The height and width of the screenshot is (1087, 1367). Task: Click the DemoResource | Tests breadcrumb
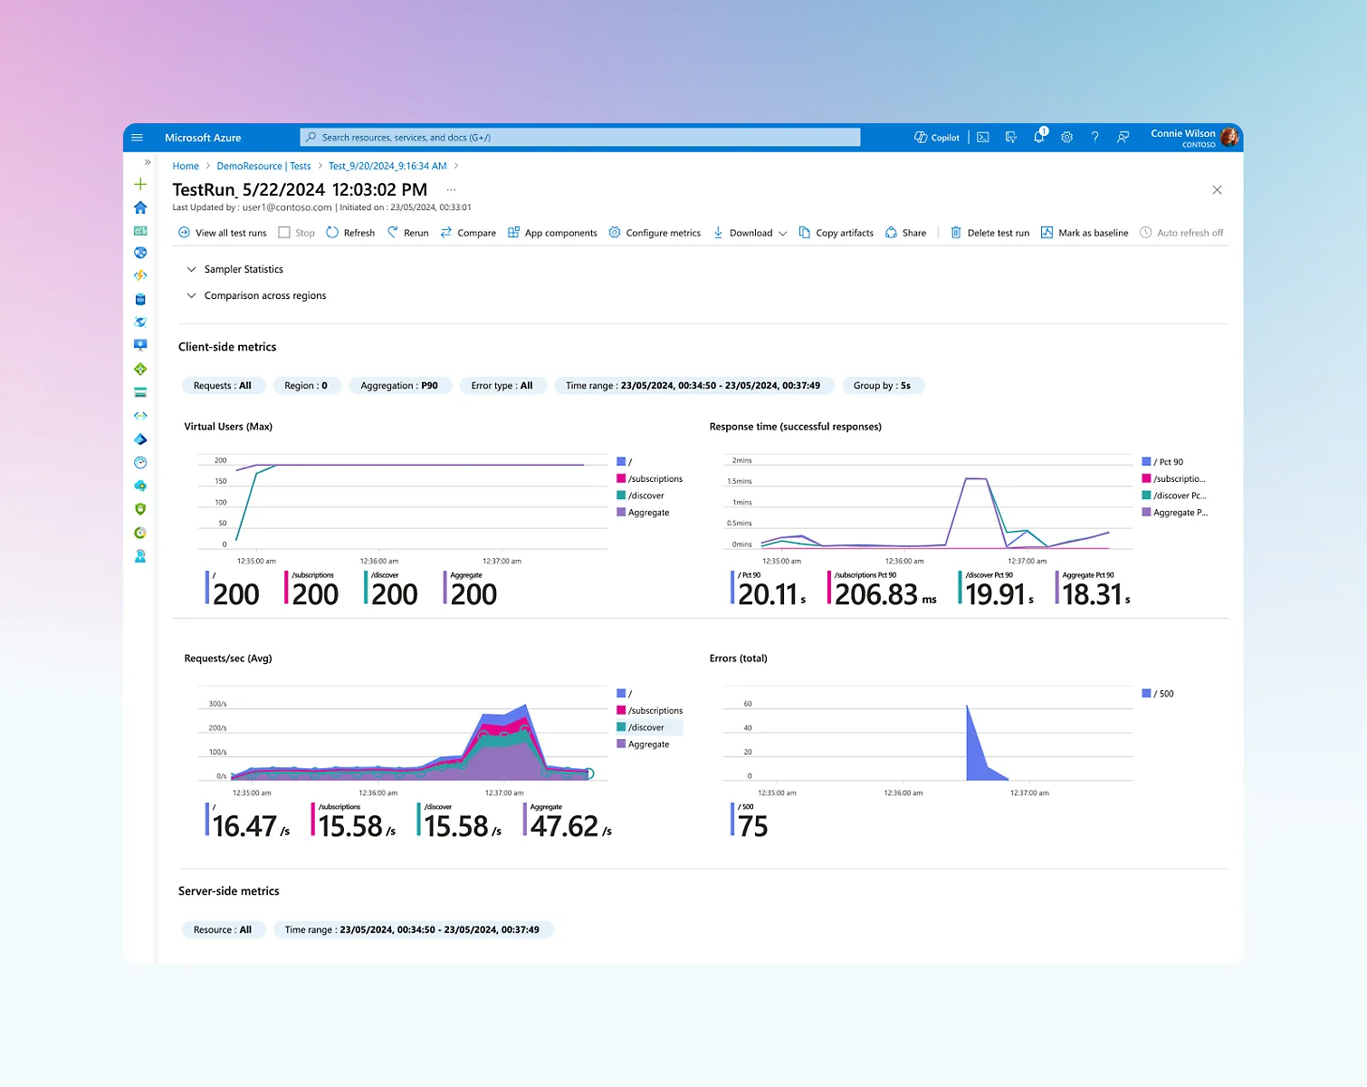pos(263,166)
